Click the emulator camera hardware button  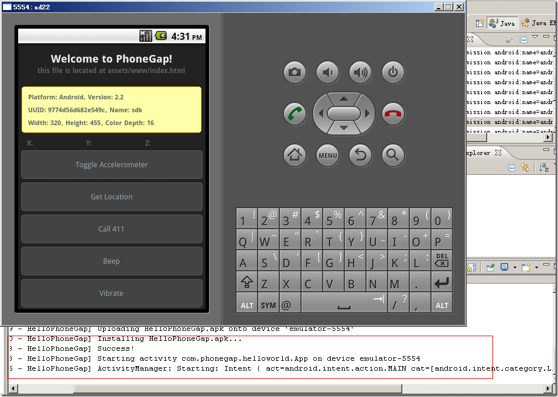tap(295, 73)
